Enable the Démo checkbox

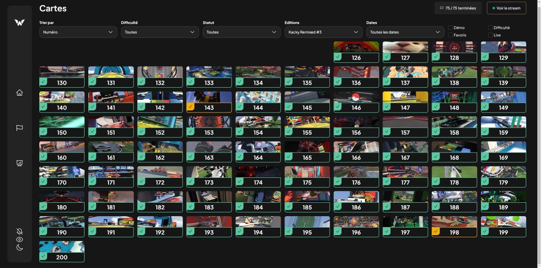450,28
